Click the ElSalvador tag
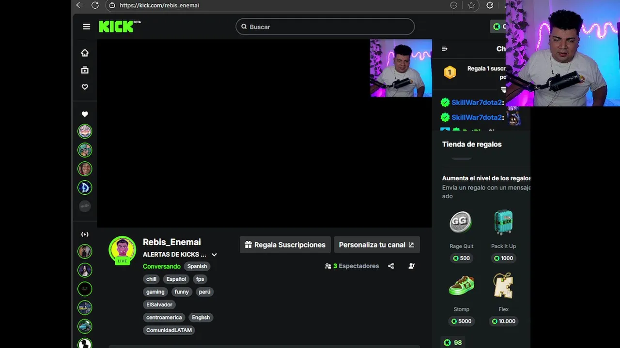Image resolution: width=620 pixels, height=348 pixels. point(159,304)
